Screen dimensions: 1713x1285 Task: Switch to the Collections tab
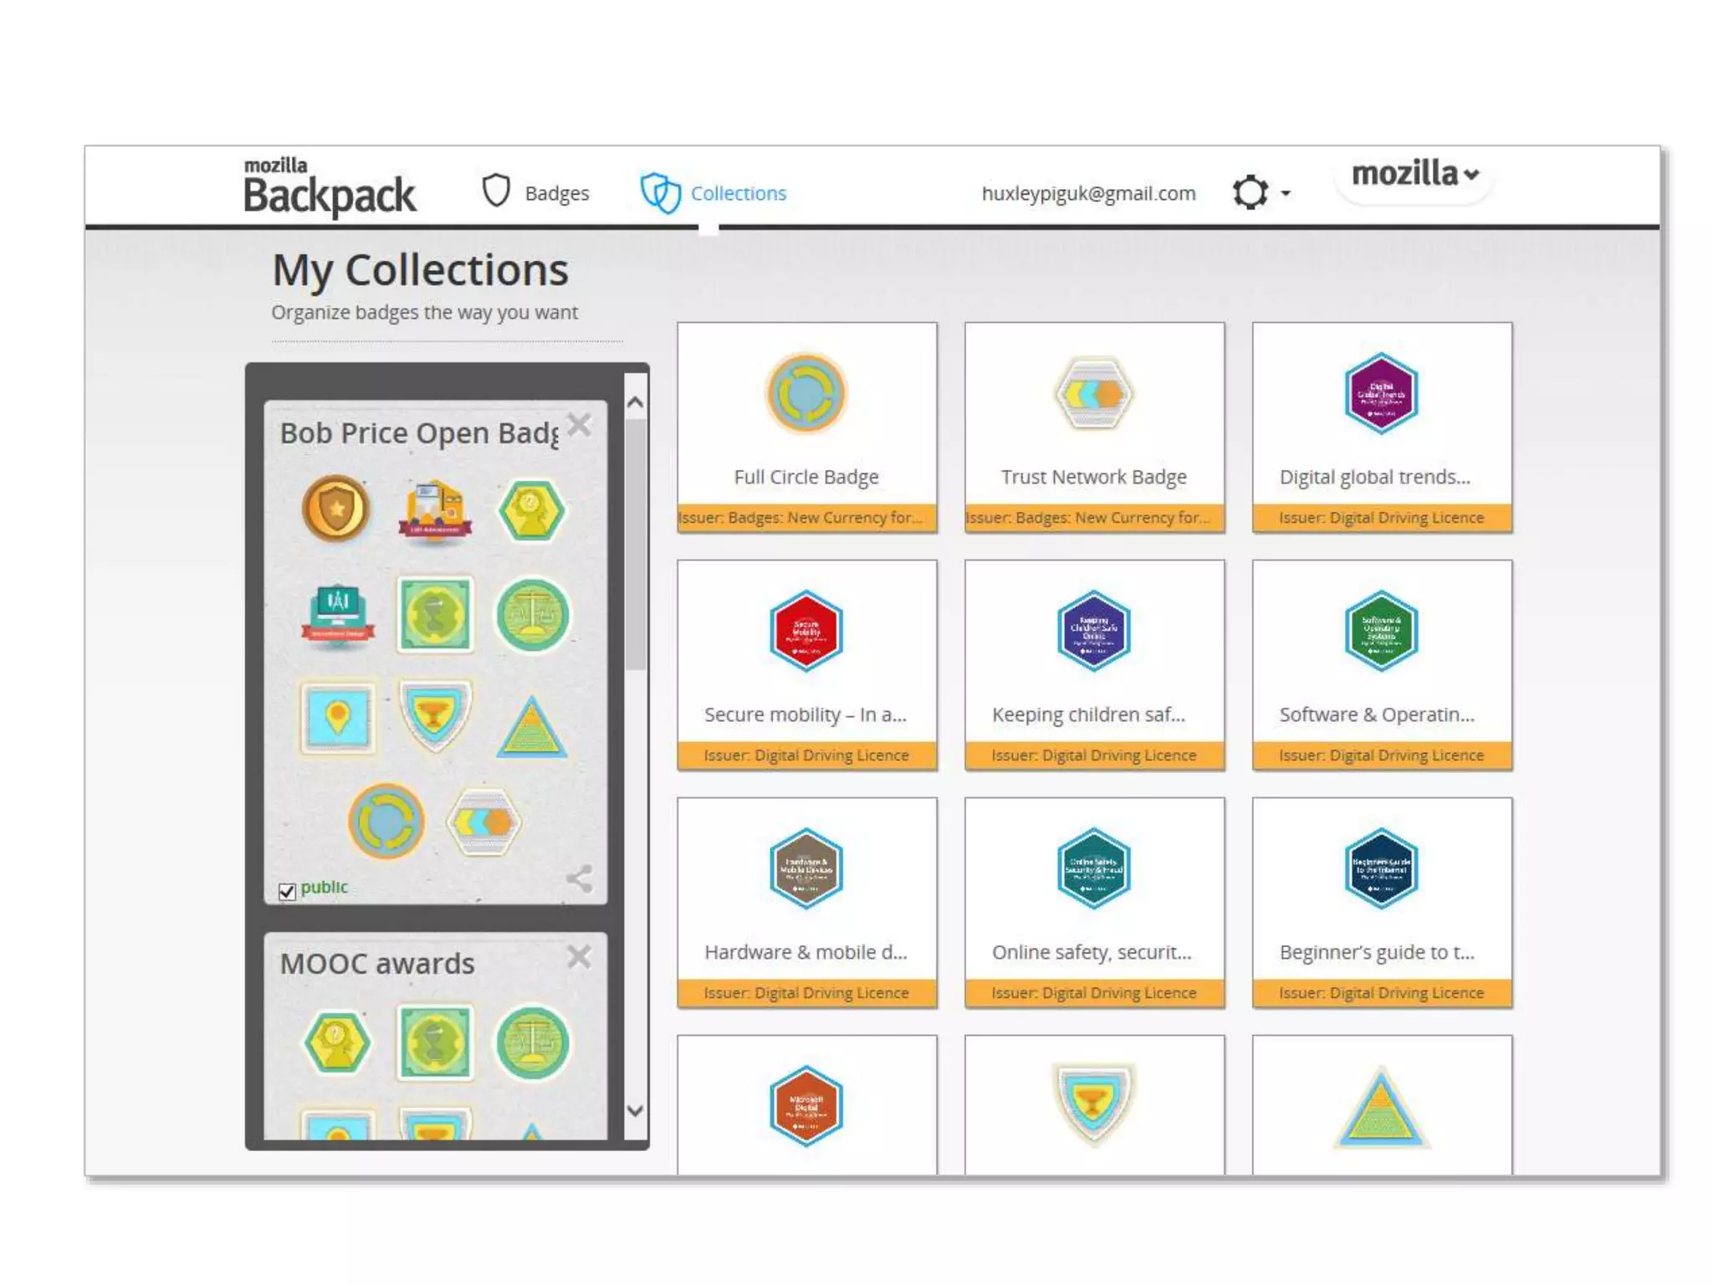point(738,193)
